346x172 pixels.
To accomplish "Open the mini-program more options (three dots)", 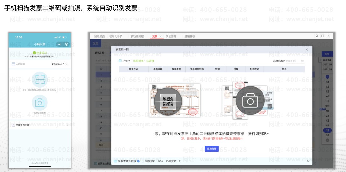I will (60, 44).
